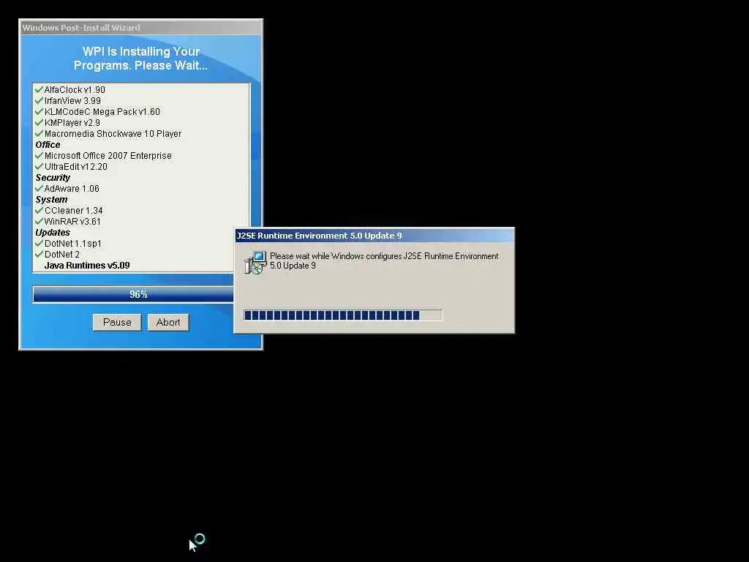This screenshot has height=562, width=749.
Task: Select CCleaner 1.34 text entry
Action: (74, 211)
